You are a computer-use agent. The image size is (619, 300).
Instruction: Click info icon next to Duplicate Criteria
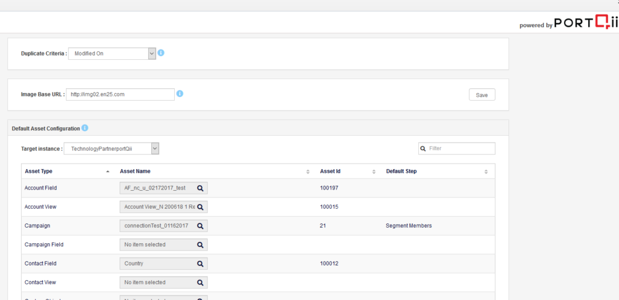click(x=161, y=53)
